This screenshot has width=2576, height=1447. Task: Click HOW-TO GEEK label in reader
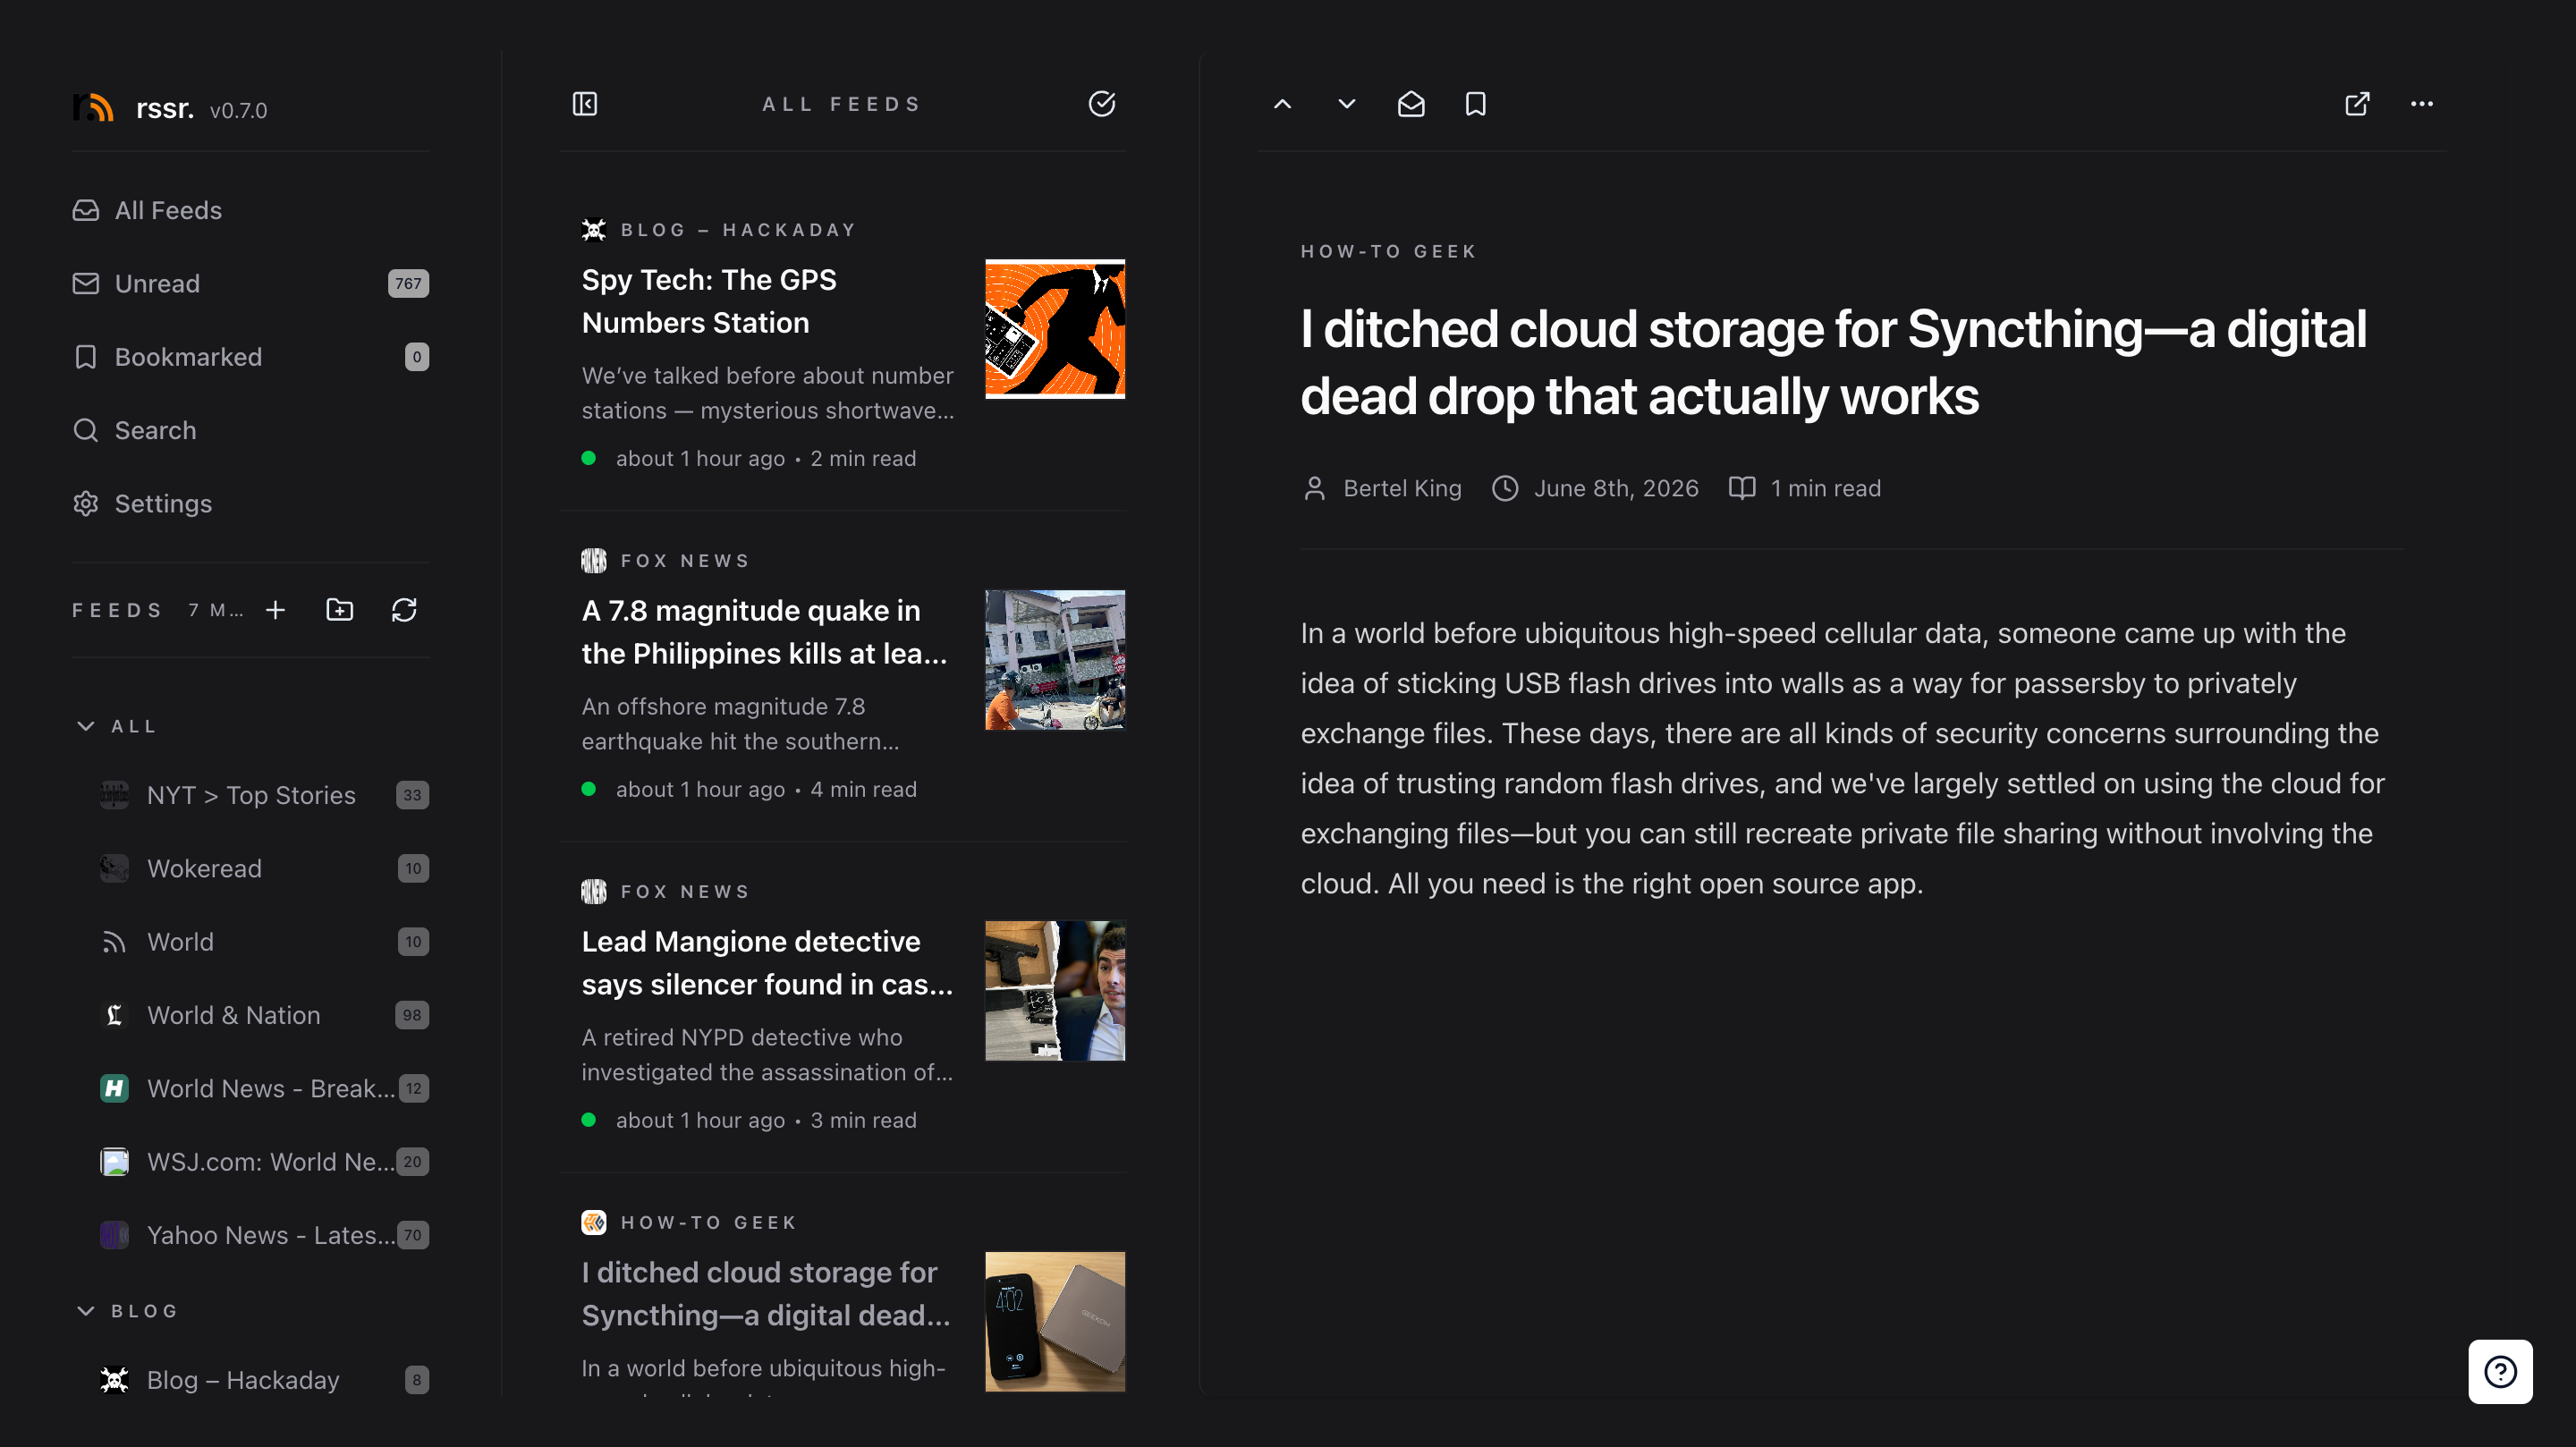pyautogui.click(x=1389, y=252)
